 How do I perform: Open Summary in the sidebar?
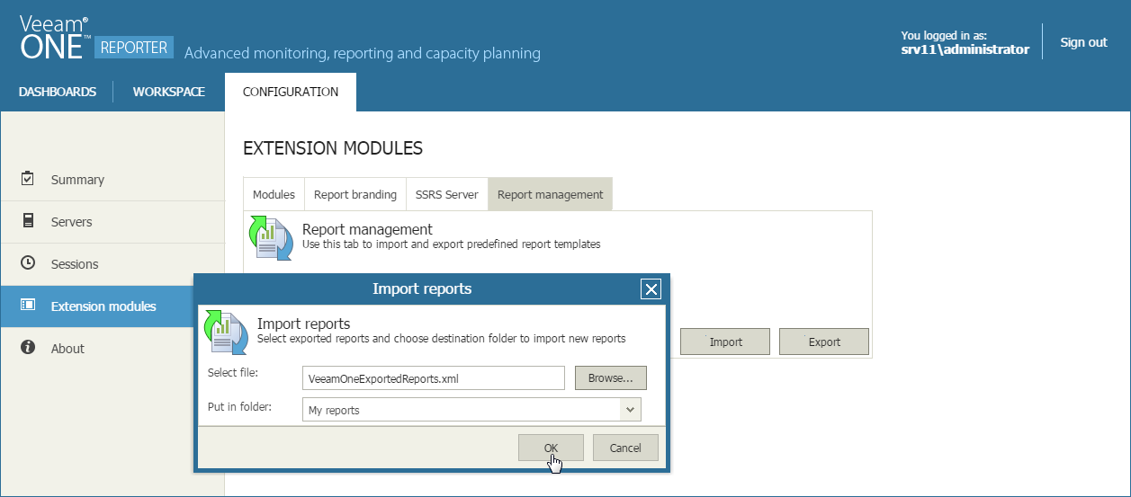pyautogui.click(x=112, y=180)
